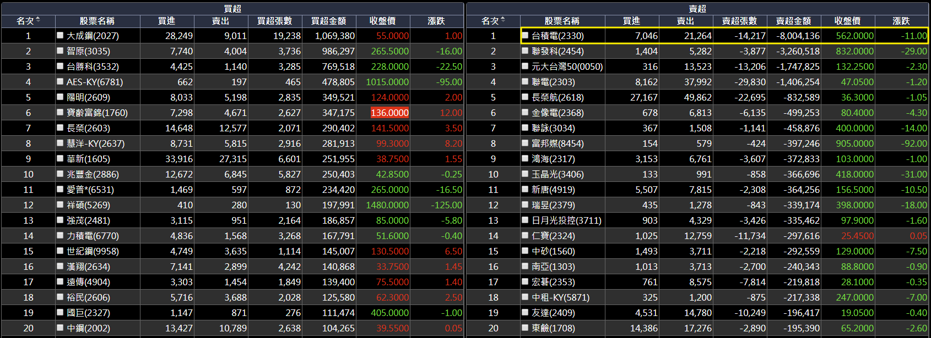
Task: Click 股票名稱 header in the 賣超 table
Action: tap(562, 21)
